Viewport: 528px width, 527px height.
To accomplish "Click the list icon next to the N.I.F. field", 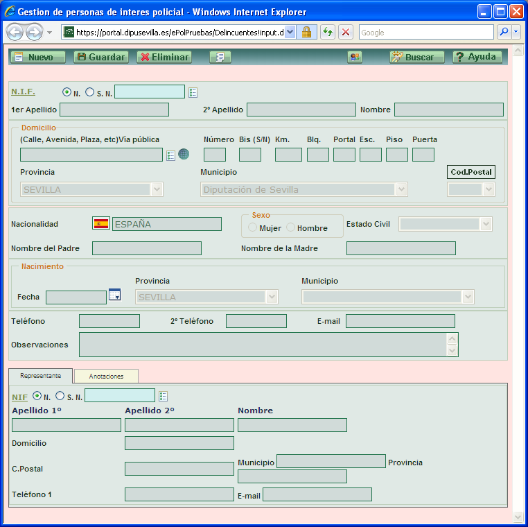I will 193,92.
